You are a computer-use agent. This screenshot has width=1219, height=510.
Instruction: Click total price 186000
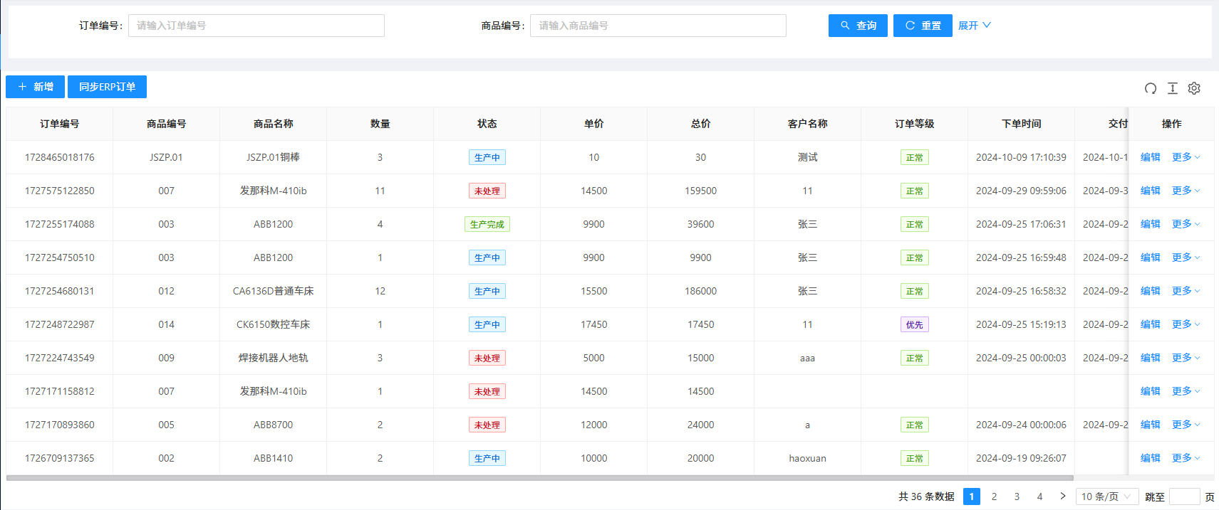click(x=701, y=291)
